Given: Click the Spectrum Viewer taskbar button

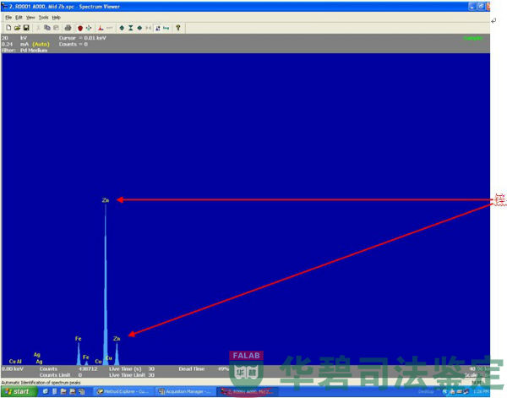Looking at the screenshot, I should click(248, 391).
